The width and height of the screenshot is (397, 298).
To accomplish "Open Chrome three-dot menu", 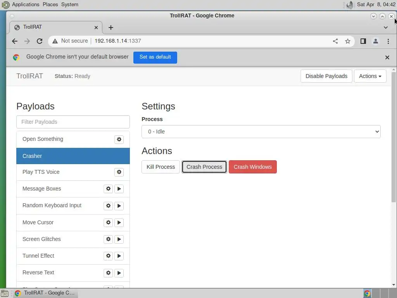I will (388, 41).
